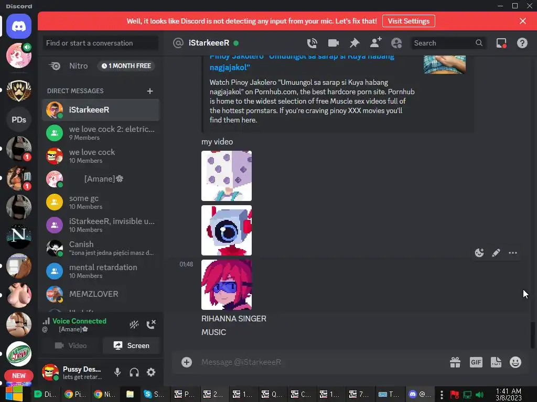
Task: Open the taskbar clock showing 1:41 AM
Action: click(509, 395)
